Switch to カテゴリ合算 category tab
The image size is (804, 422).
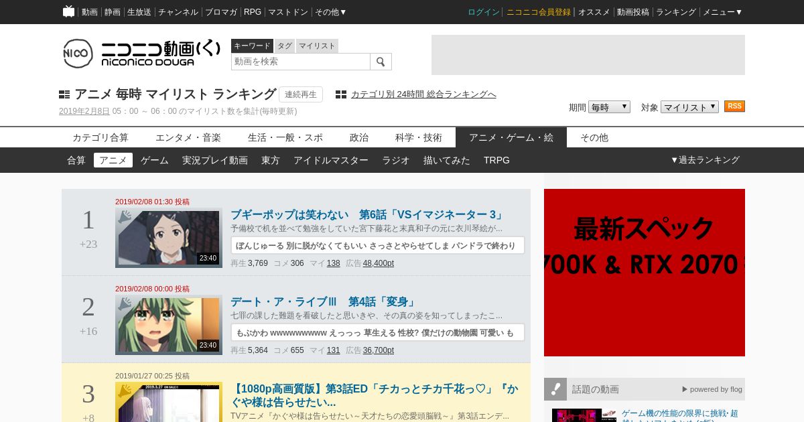[x=100, y=137]
